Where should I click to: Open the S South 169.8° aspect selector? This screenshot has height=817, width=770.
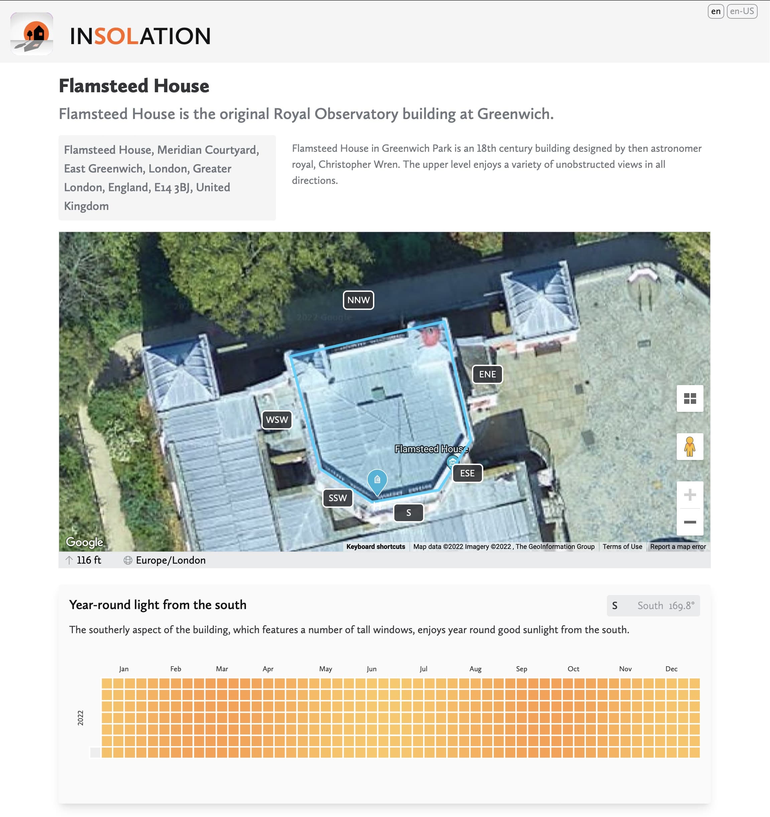pos(653,605)
